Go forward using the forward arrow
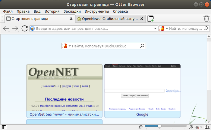 point(15,29)
